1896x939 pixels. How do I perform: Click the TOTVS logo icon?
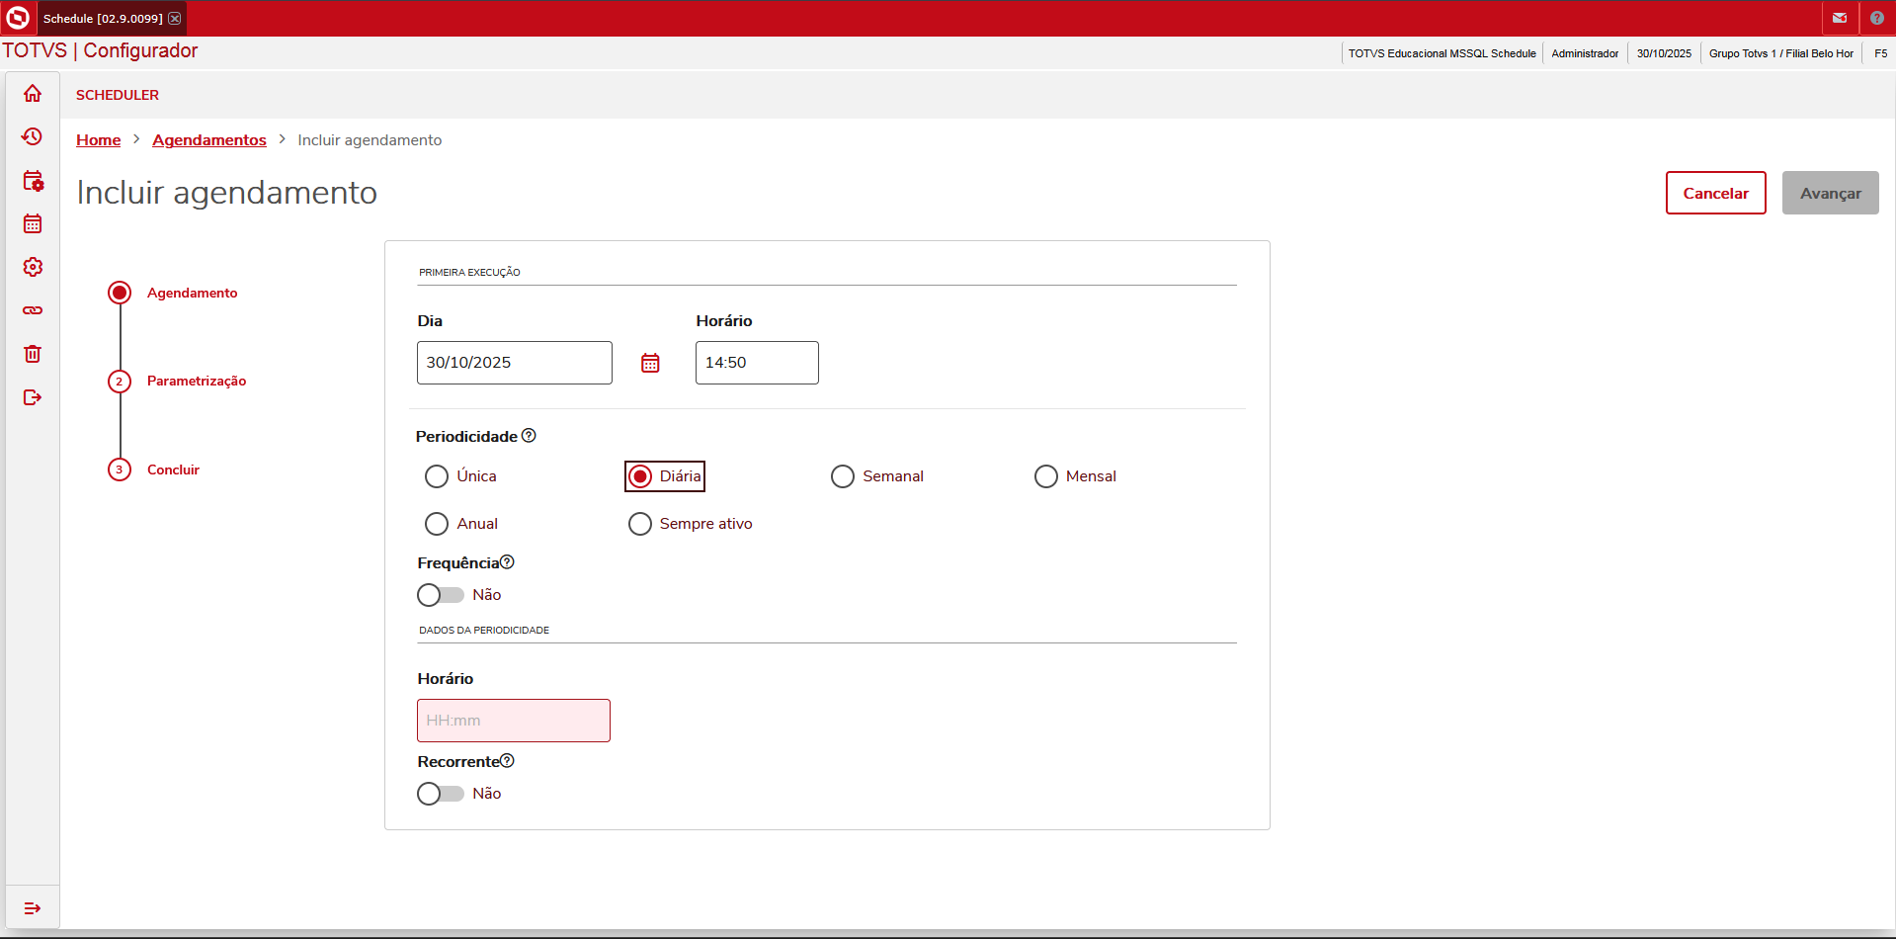pyautogui.click(x=18, y=18)
